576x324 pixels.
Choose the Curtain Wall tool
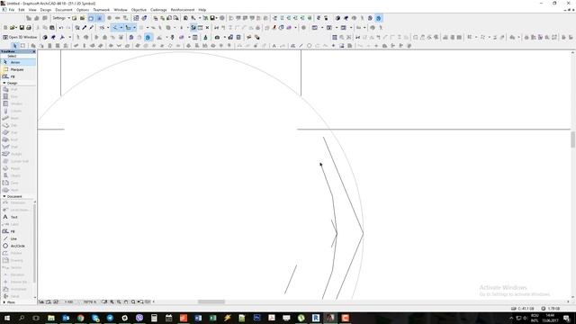[x=18, y=161]
